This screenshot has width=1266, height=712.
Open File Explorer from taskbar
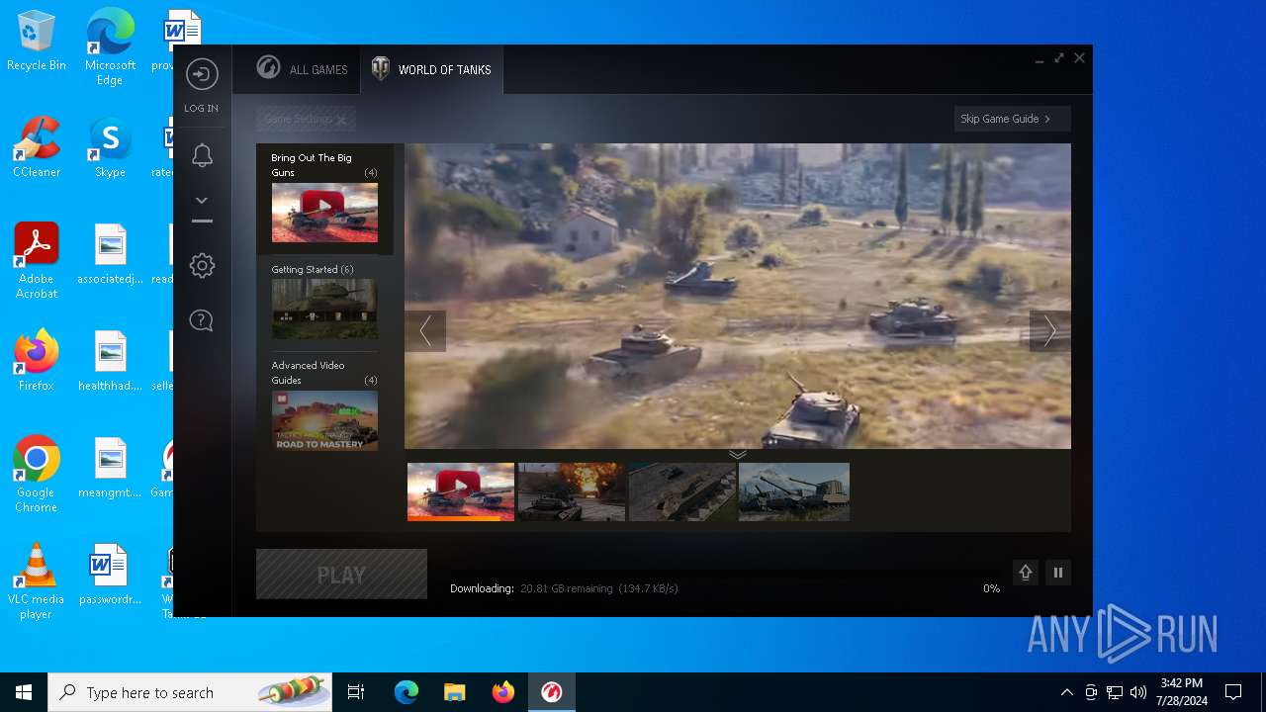coord(455,692)
